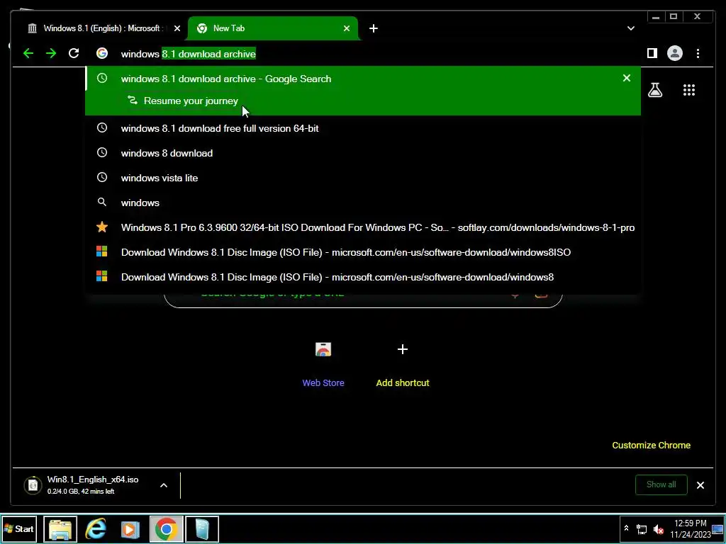Click the address bar search text
The image size is (726, 544).
(x=188, y=54)
